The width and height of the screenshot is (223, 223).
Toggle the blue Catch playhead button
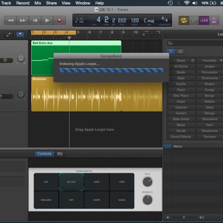[20, 35]
